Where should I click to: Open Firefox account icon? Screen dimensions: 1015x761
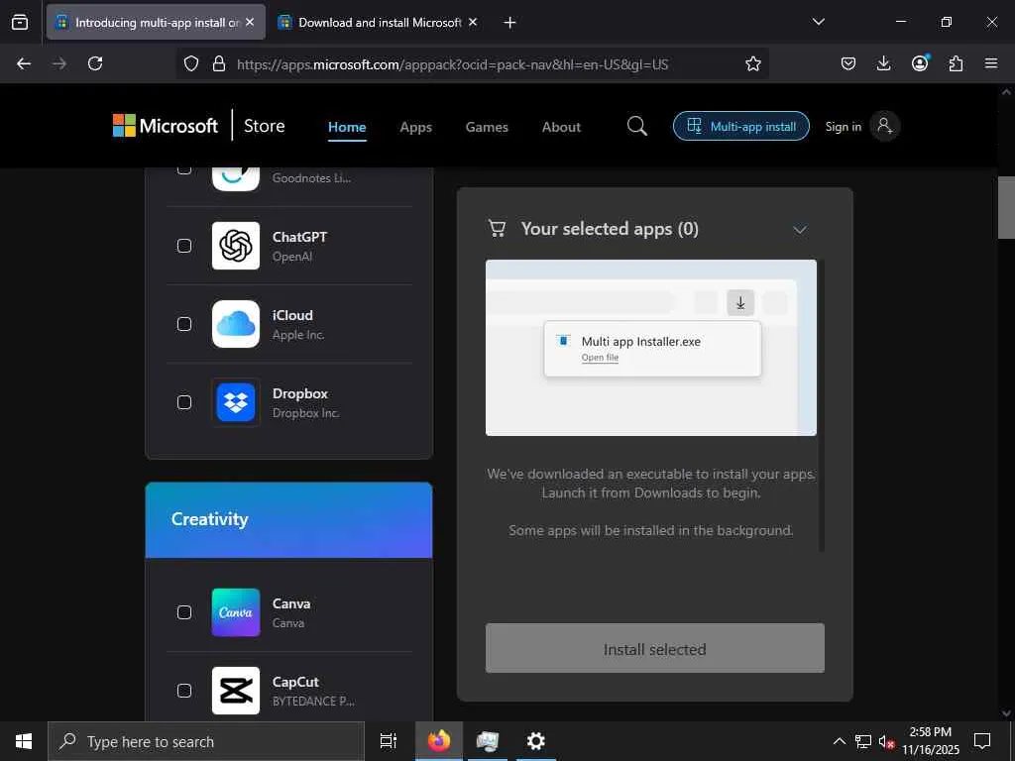(920, 62)
